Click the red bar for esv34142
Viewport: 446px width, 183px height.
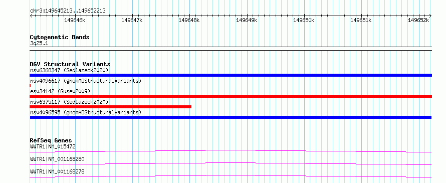tap(231, 96)
